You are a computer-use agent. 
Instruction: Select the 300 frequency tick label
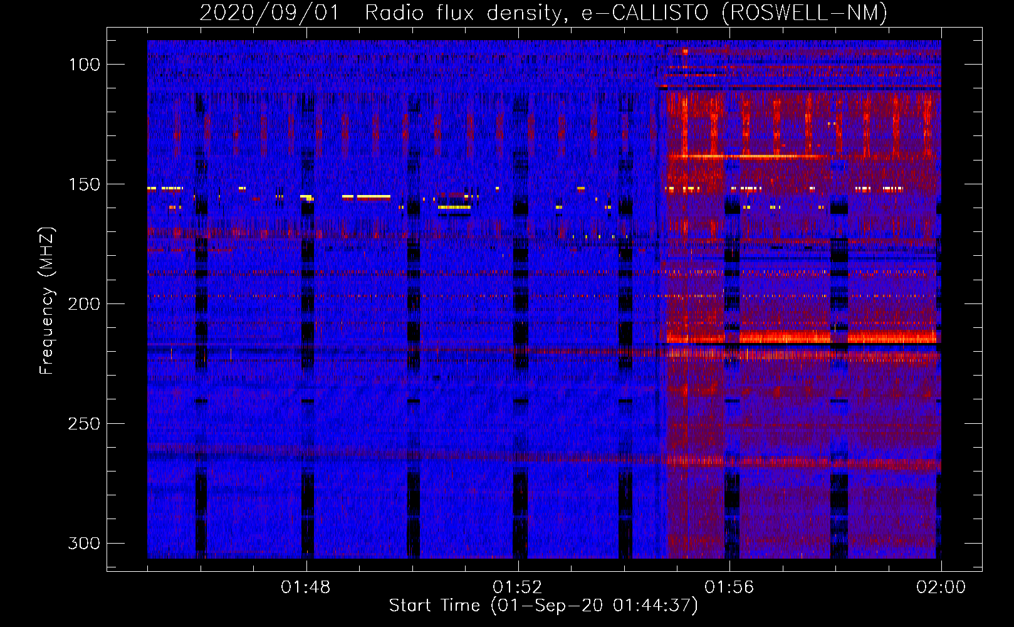click(x=84, y=543)
